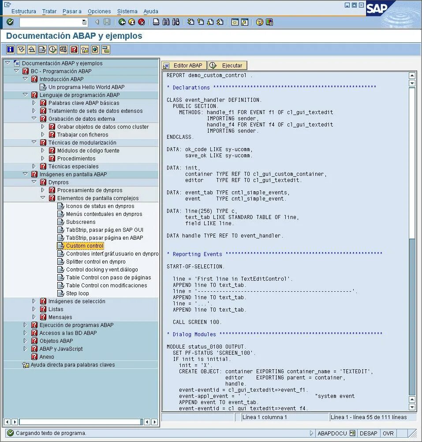Go to first page icon

click(190, 22)
